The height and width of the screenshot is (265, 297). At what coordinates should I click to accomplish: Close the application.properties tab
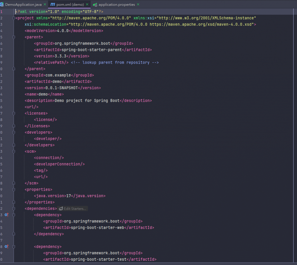pyautogui.click(x=138, y=4)
